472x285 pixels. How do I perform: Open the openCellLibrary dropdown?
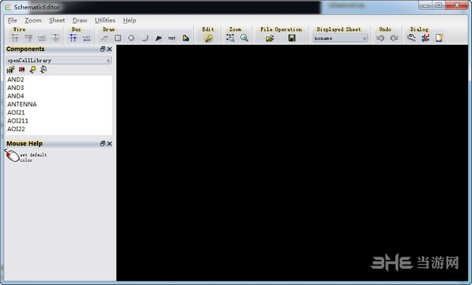[59, 60]
